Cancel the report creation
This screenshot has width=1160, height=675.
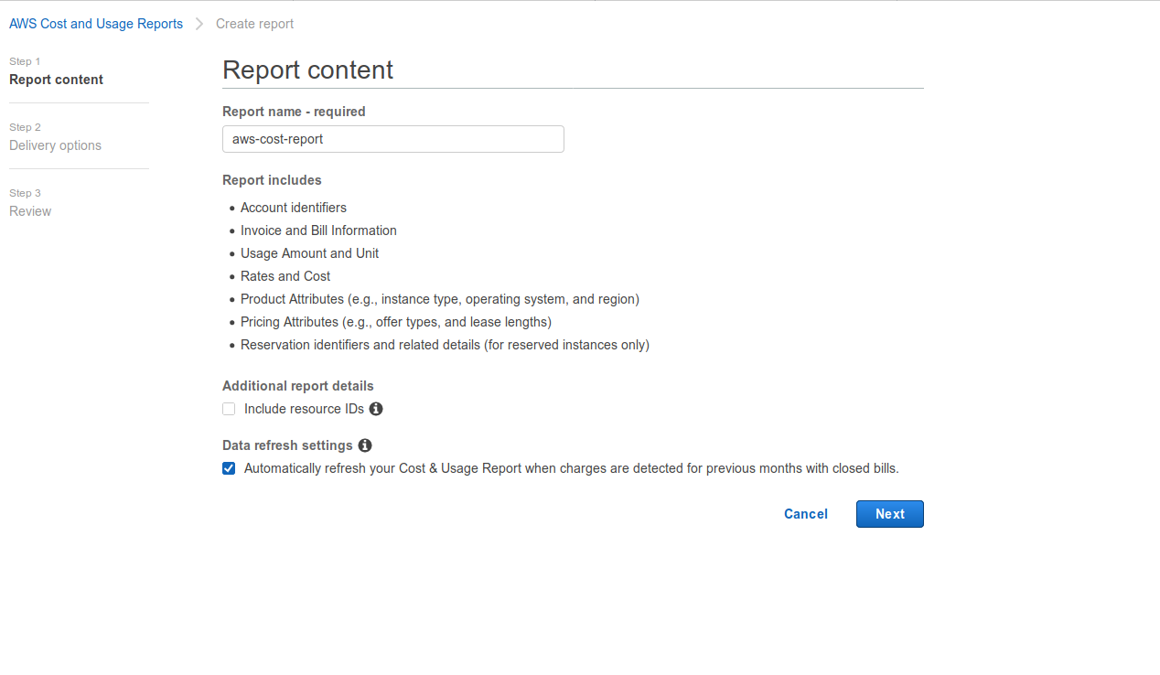click(806, 514)
